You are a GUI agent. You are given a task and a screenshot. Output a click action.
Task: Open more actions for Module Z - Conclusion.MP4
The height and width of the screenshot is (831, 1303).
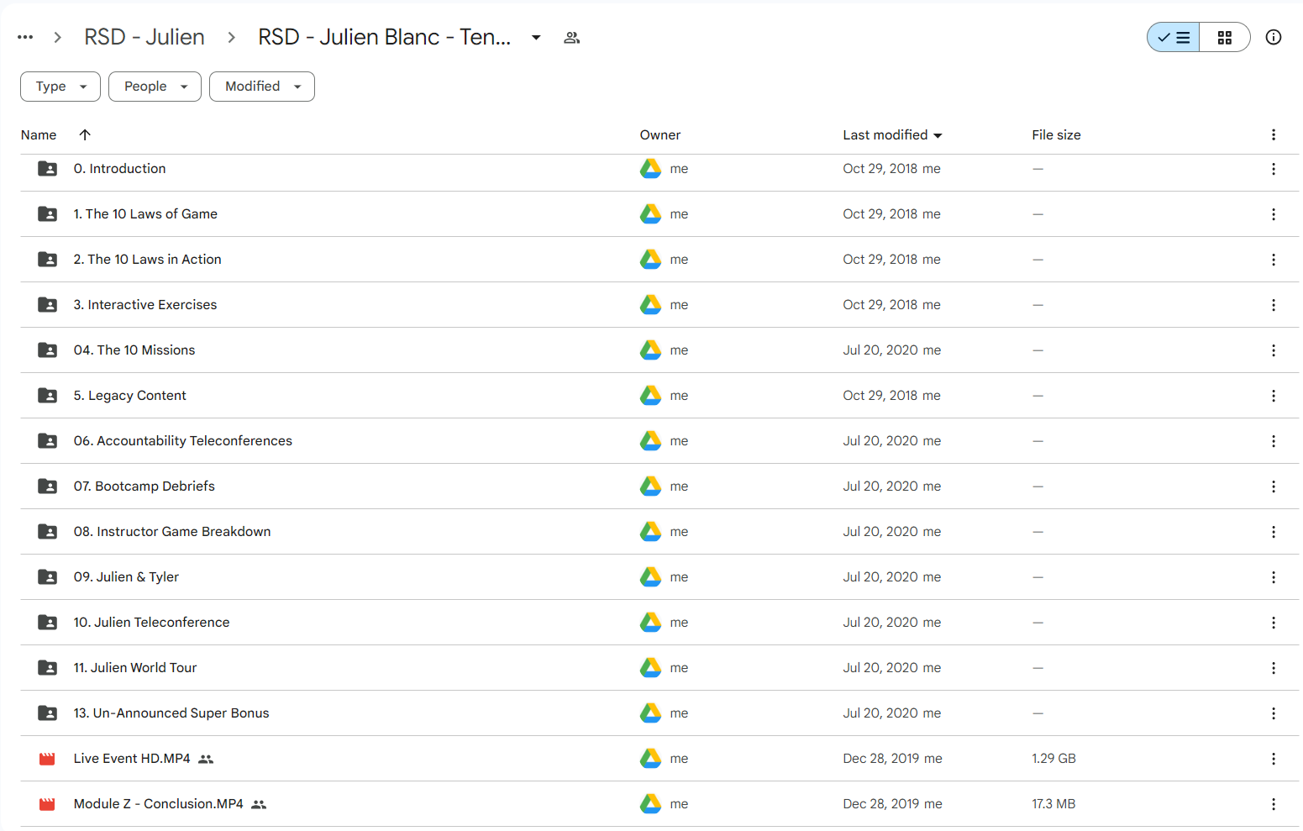click(x=1274, y=804)
